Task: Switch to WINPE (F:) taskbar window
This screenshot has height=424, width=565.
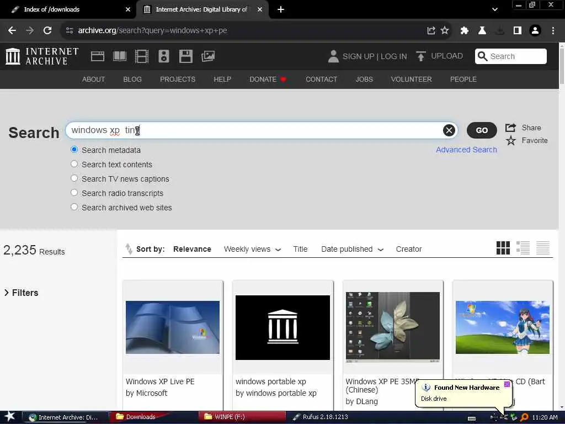Action: click(242, 417)
